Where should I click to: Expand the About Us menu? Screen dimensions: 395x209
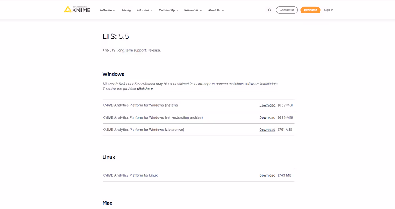click(216, 10)
